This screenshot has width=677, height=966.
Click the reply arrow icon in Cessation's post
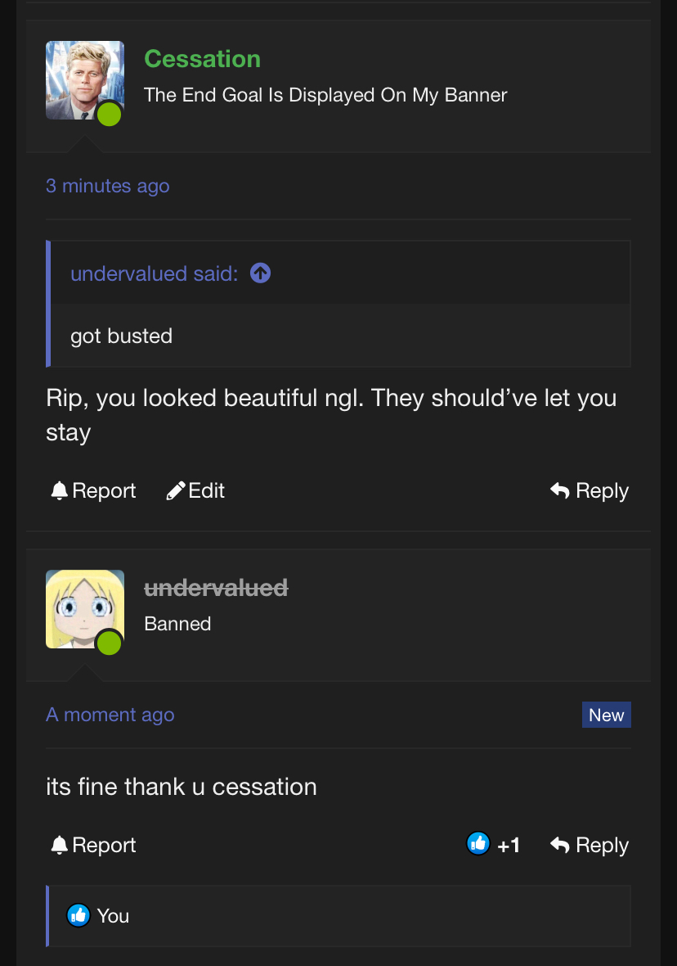pyautogui.click(x=560, y=490)
